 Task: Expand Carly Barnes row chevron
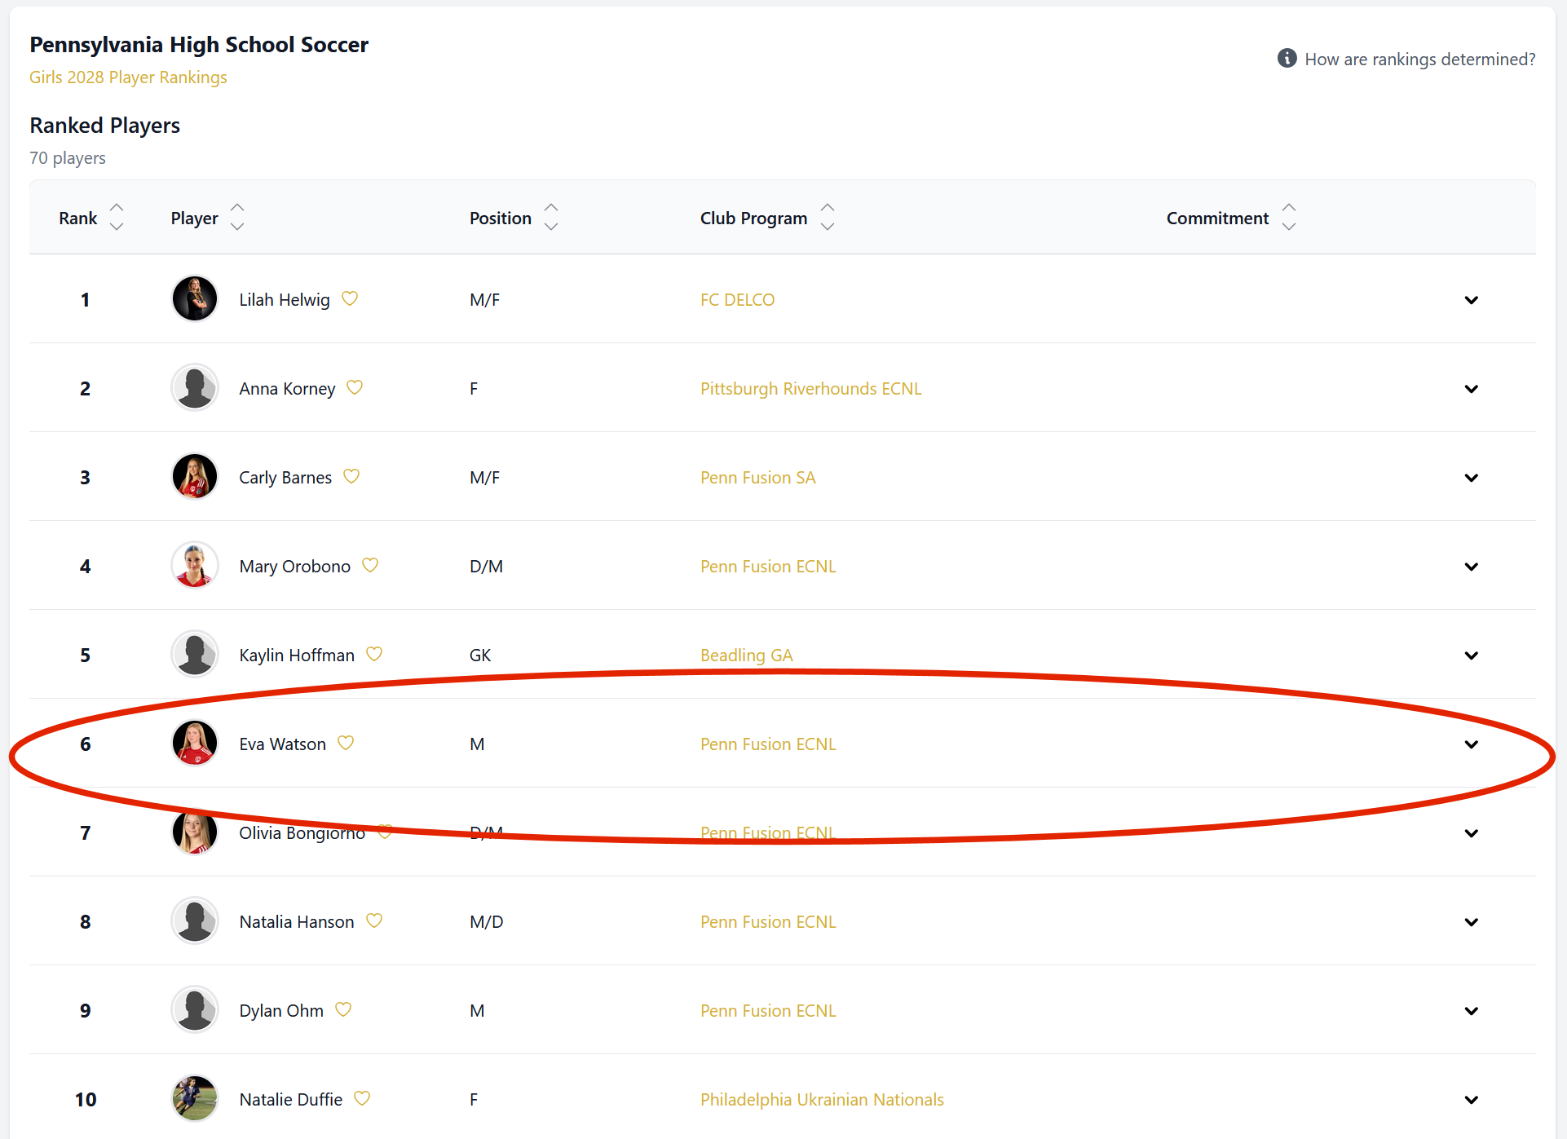(x=1471, y=478)
